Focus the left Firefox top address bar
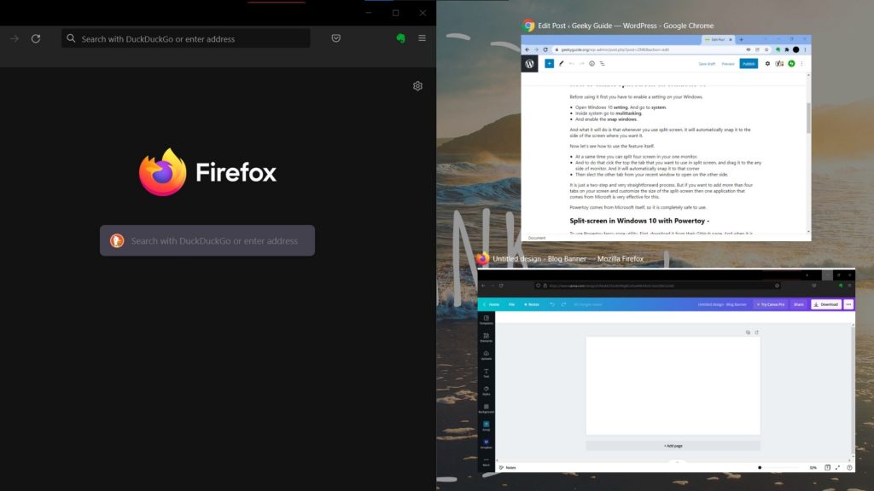874x491 pixels. [x=185, y=38]
